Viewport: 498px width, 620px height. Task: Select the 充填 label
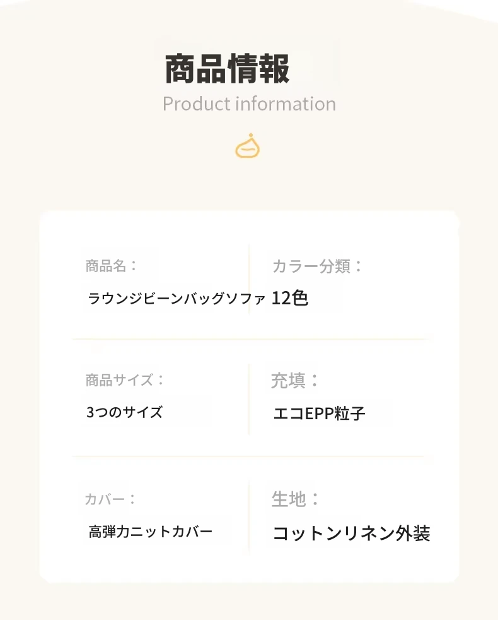(295, 380)
